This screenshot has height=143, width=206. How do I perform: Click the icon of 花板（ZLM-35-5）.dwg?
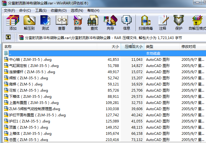coord(6,90)
